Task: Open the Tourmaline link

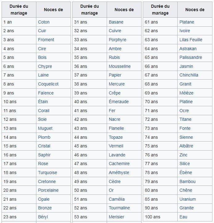Action: [119, 208]
